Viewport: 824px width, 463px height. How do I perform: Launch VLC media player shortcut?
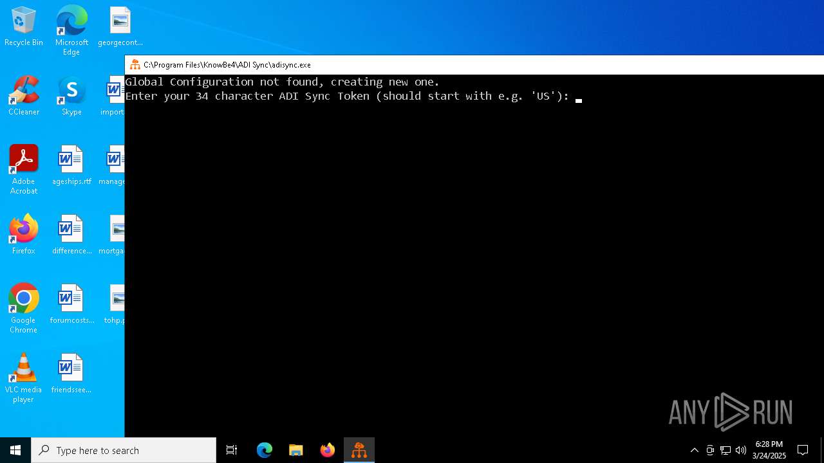24,378
